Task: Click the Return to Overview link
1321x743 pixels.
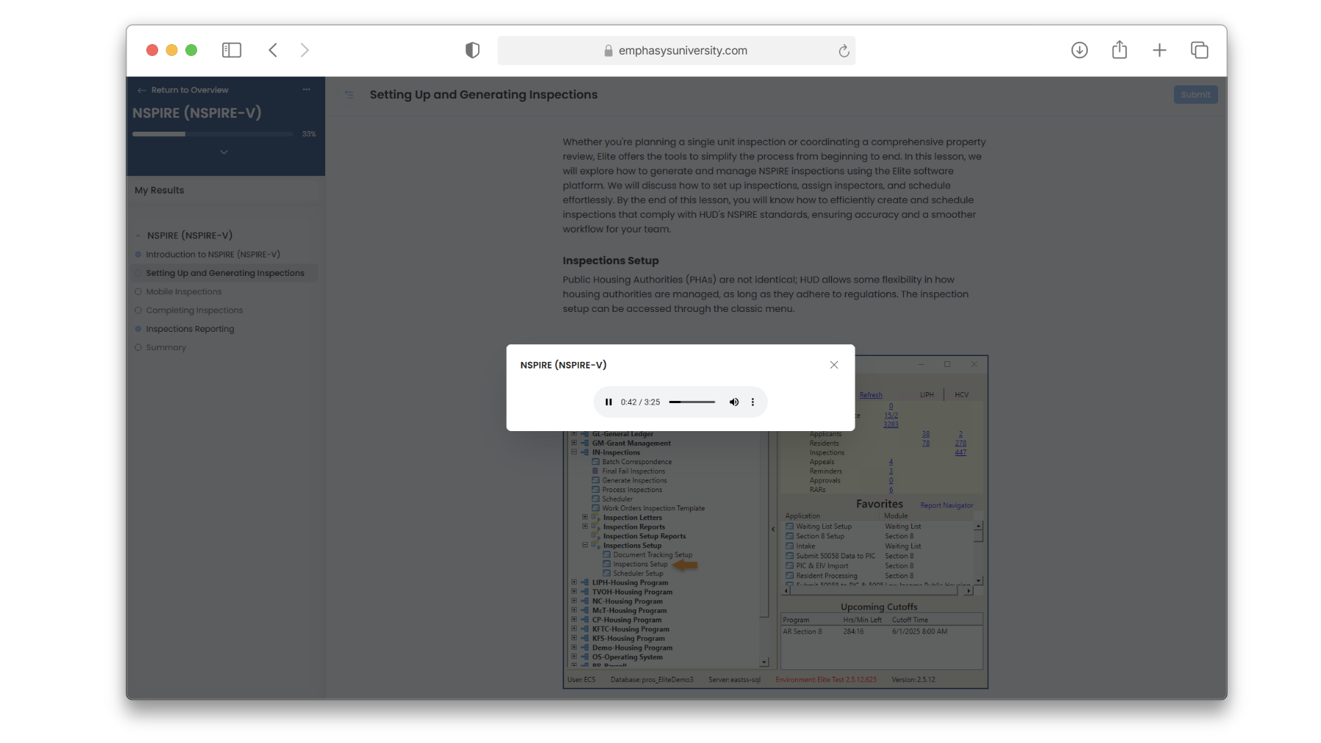Action: click(189, 90)
